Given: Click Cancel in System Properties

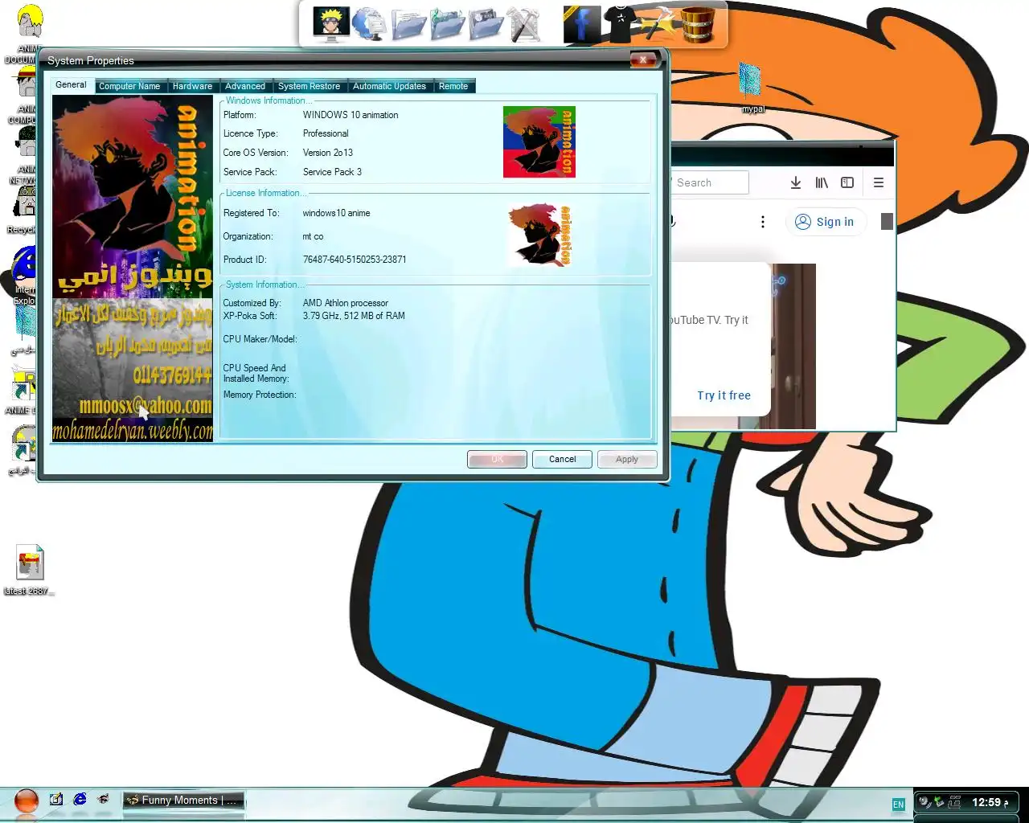Looking at the screenshot, I should click(562, 459).
